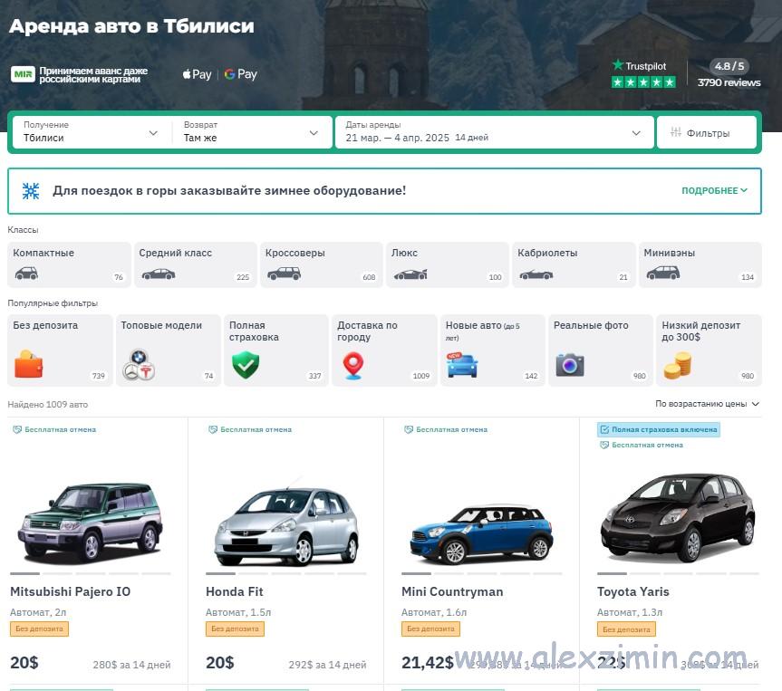This screenshot has height=691, width=782.
Task: Choose the Люкс class tab
Action: tap(448, 264)
